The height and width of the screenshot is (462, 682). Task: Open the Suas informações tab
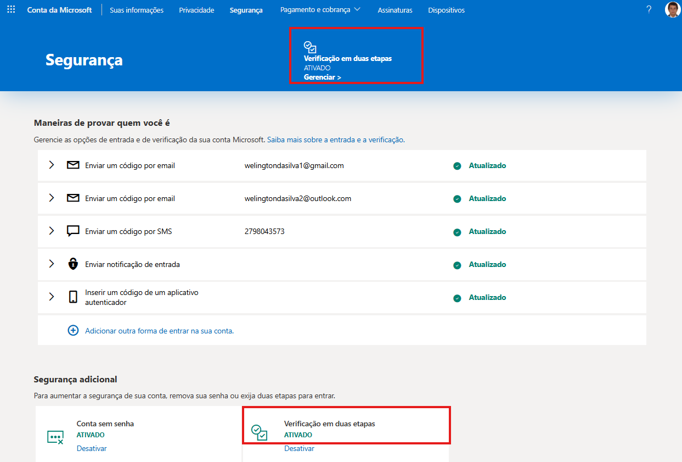137,10
